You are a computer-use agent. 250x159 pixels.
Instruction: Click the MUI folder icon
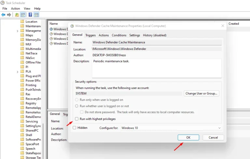(22, 44)
